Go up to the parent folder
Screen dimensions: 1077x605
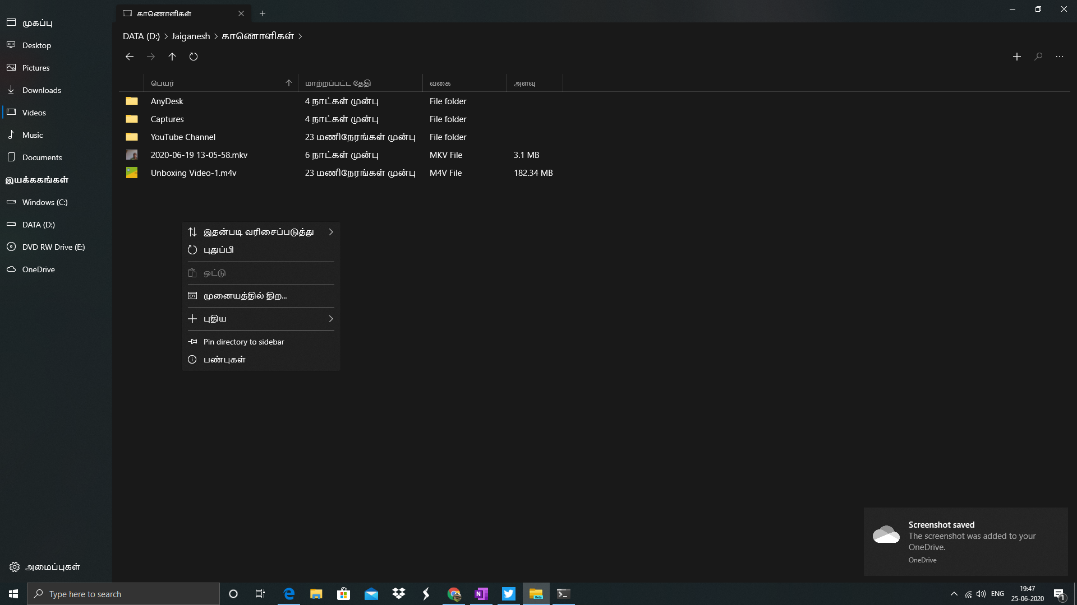(x=172, y=57)
